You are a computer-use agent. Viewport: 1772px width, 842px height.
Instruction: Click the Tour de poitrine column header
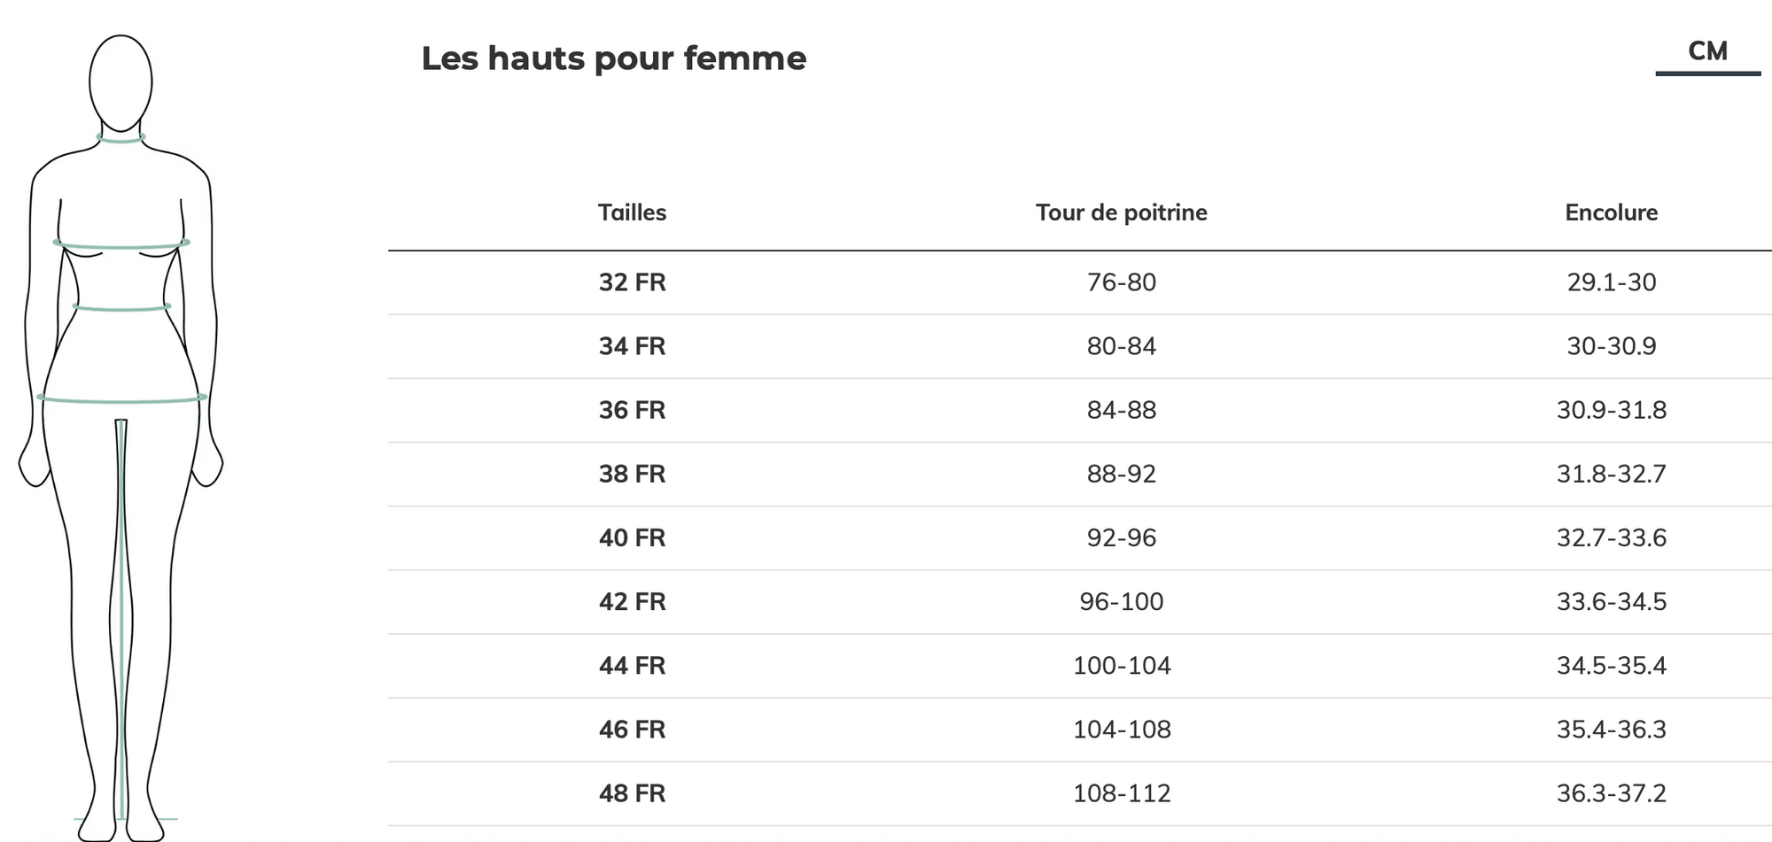tap(1121, 212)
